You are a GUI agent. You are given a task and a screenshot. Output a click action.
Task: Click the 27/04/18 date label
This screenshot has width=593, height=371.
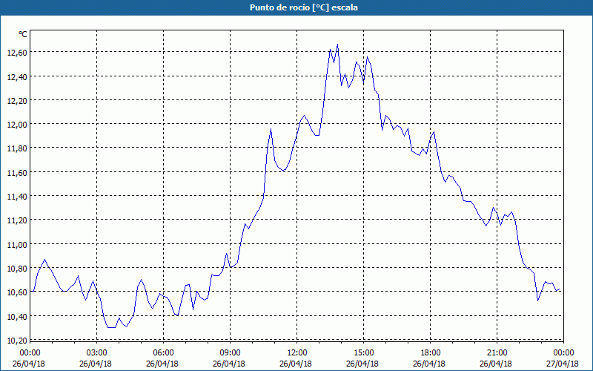click(563, 364)
